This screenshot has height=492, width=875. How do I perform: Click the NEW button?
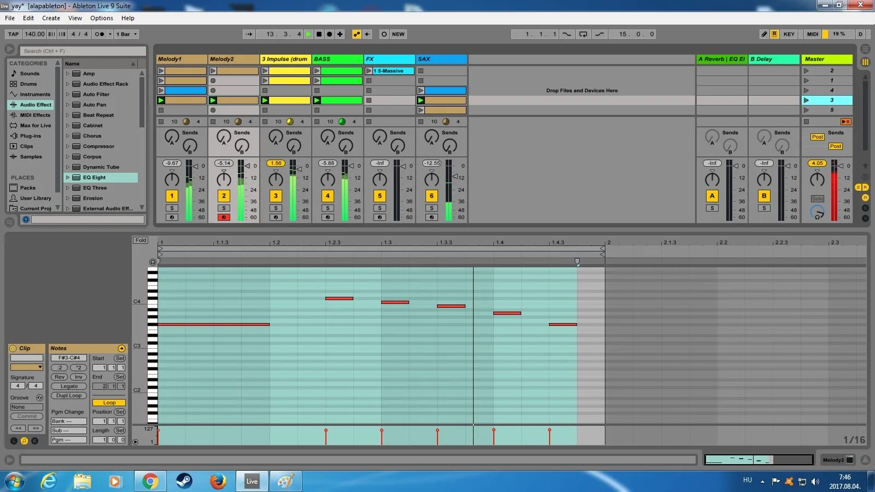click(398, 34)
